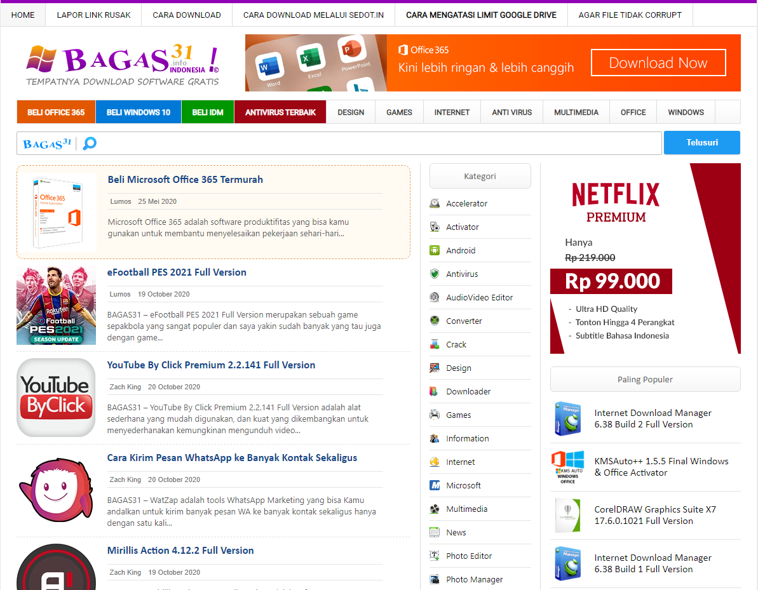This screenshot has height=590, width=758.
Task: Click the Photo Editor category icon
Action: coord(435,556)
